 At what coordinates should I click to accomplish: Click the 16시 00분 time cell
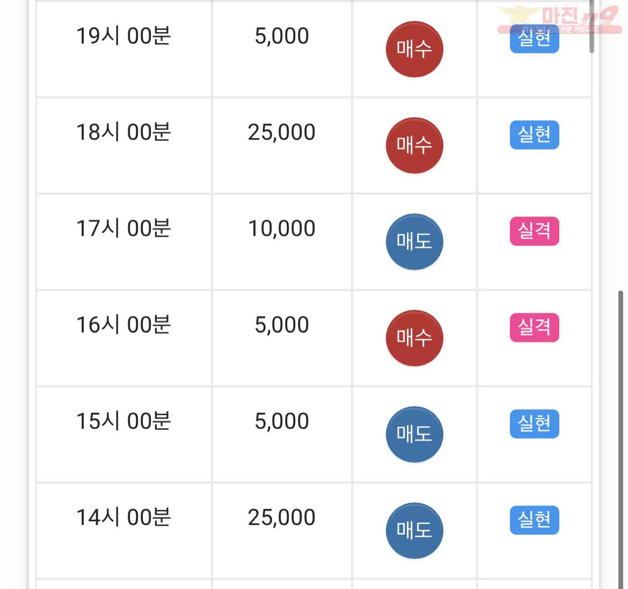tap(123, 338)
